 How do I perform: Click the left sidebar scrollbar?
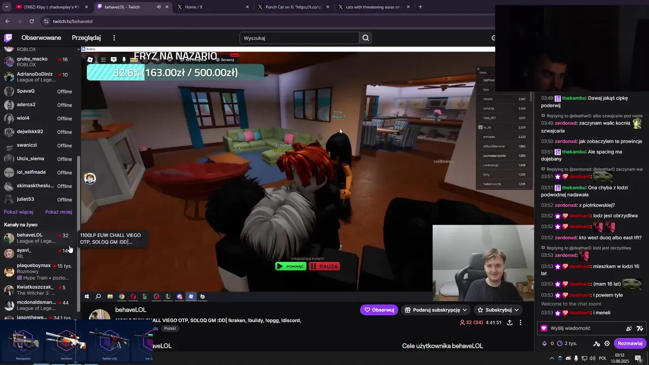click(x=78, y=234)
